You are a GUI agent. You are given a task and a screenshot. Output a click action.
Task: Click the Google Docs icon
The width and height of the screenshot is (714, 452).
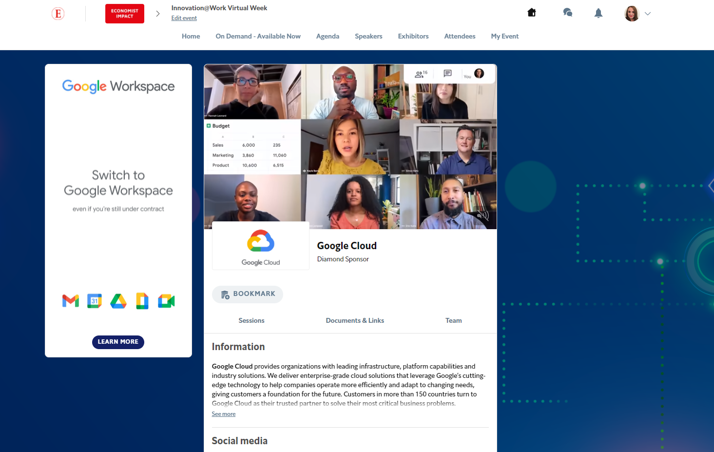tap(142, 301)
